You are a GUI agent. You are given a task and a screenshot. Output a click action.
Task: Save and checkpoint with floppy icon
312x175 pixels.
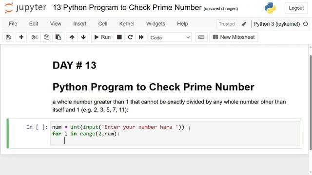8,37
